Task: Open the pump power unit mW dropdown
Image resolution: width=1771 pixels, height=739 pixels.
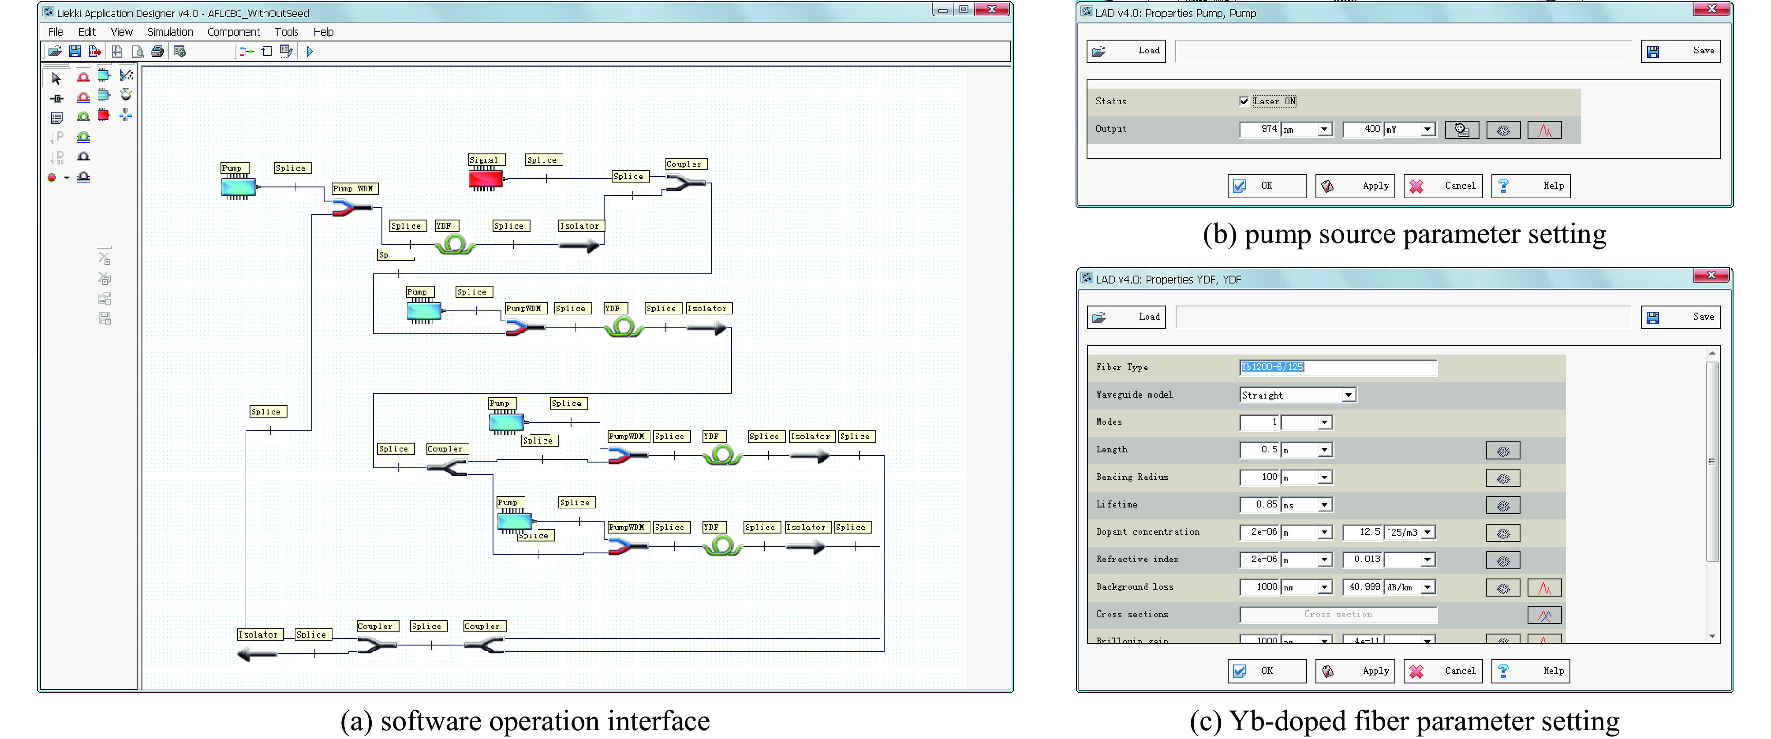Action: 1428,129
